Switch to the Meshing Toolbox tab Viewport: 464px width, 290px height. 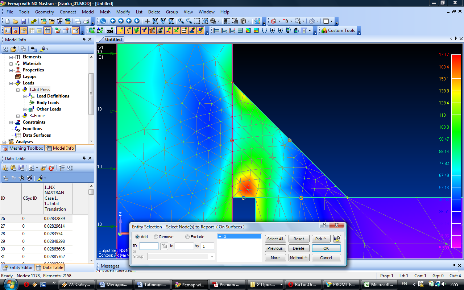tap(23, 148)
